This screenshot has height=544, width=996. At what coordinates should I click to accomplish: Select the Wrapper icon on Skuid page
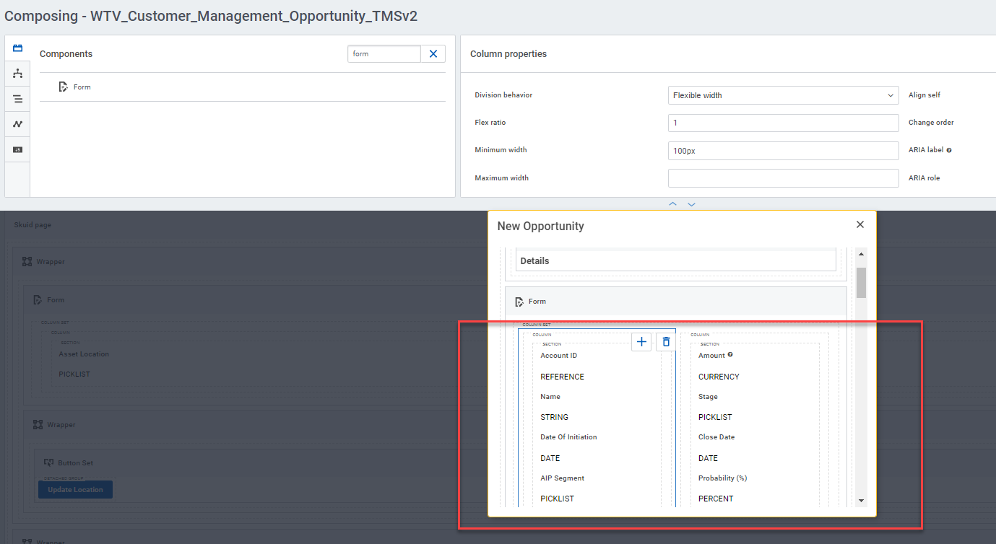27,262
